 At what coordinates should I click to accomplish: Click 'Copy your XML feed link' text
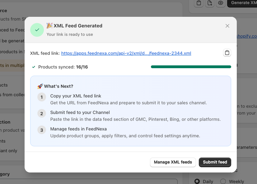76,96
